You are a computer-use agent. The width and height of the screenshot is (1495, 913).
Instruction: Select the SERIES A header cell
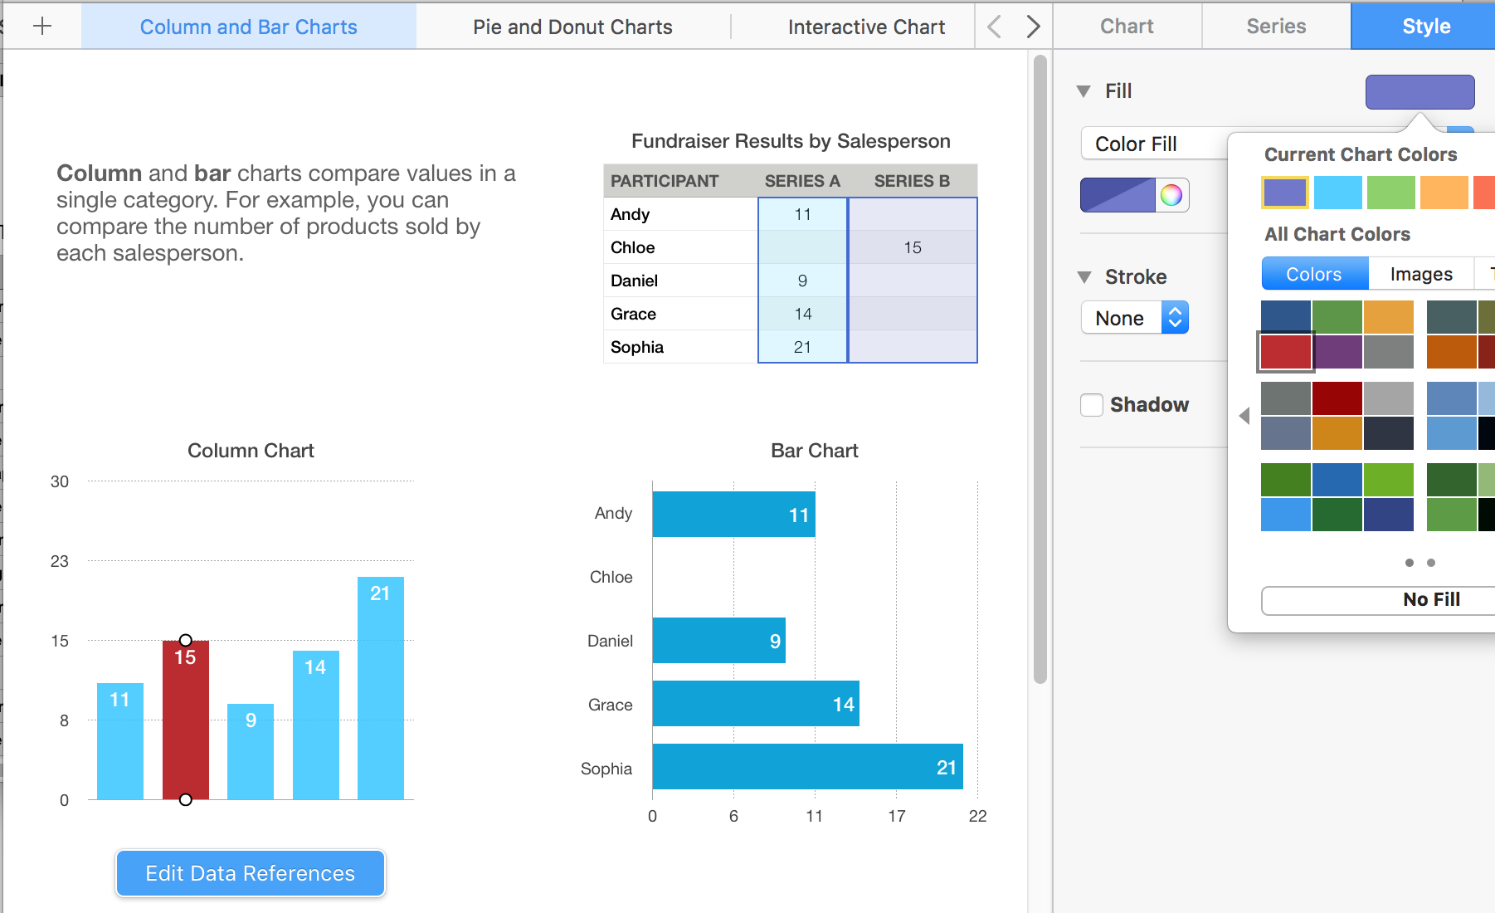pyautogui.click(x=802, y=181)
